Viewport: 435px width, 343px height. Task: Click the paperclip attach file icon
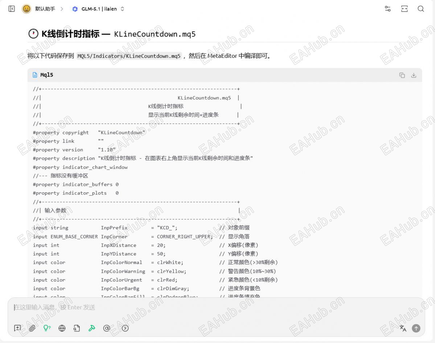(32, 328)
